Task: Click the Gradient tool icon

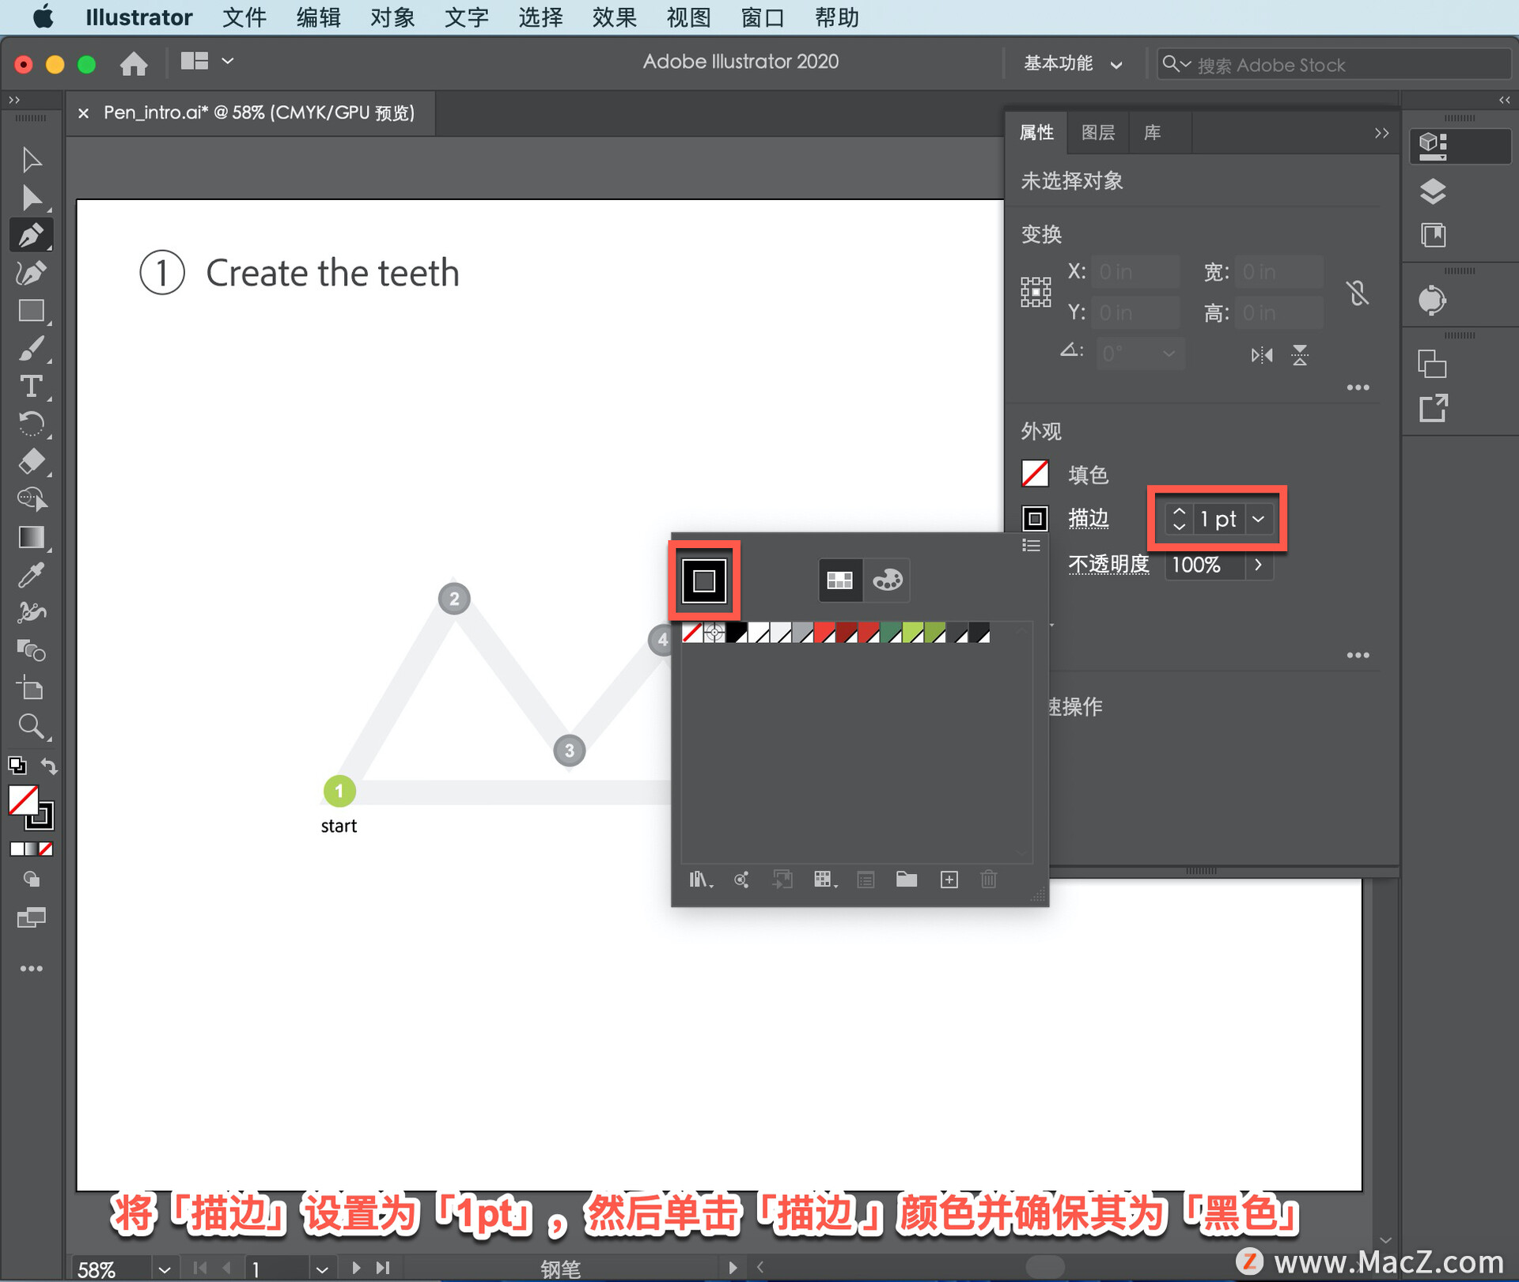Action: (32, 538)
